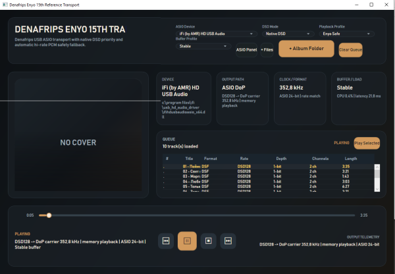Sort queue by Rate column header
Viewport: 395px width, 274px height.
point(244,159)
